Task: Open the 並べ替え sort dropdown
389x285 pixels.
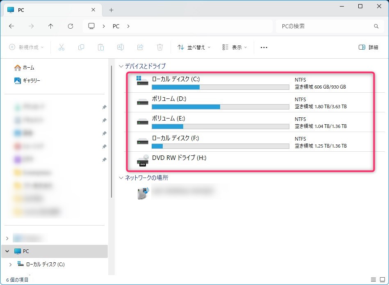Action: pyautogui.click(x=194, y=47)
